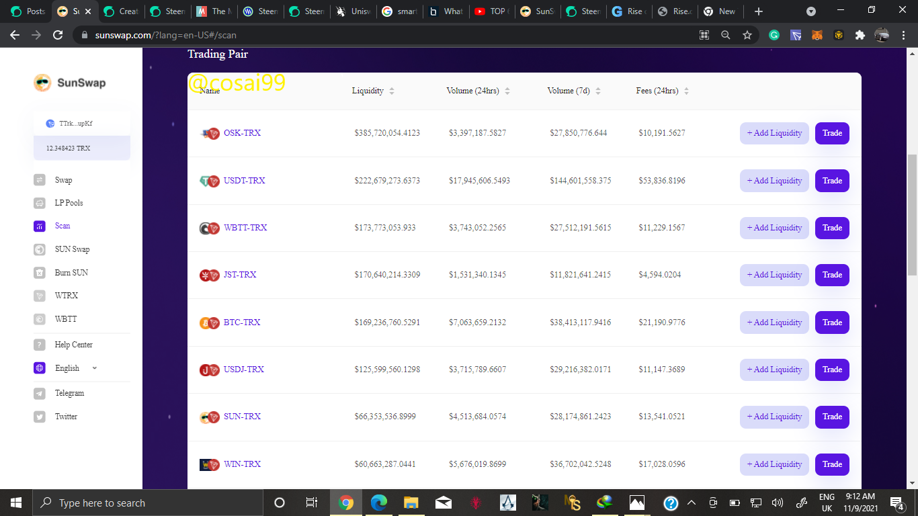This screenshot has height=516, width=918.
Task: Open Microsoft Edge from the taskbar
Action: tap(378, 503)
